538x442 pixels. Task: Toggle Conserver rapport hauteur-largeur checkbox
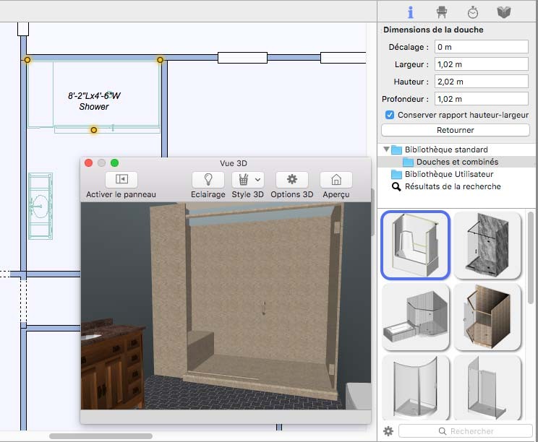(x=390, y=115)
